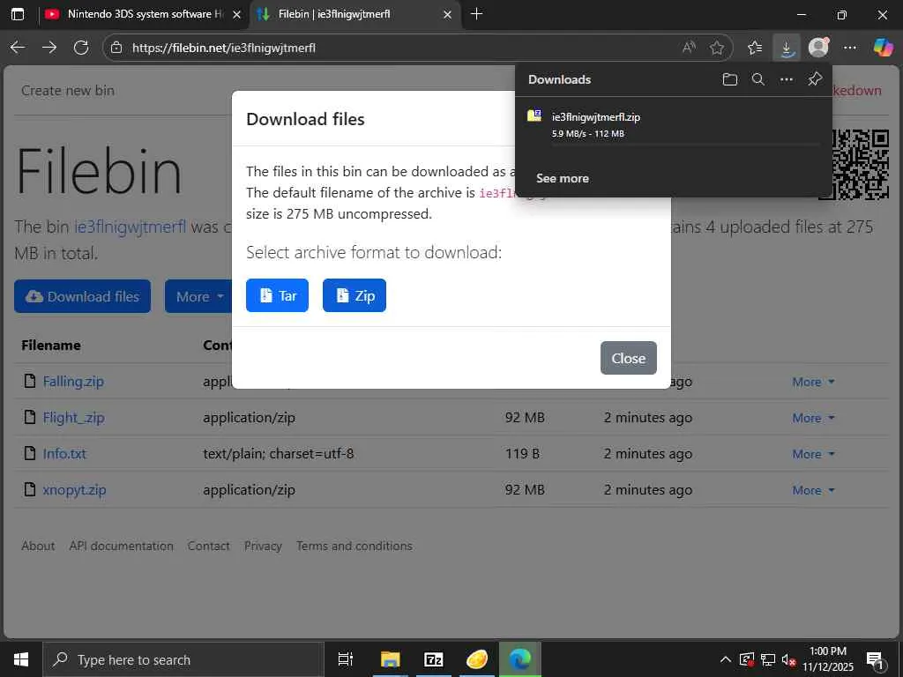Click the Read aloud icon in address bar
Screen dimensions: 903x677
[x=689, y=48]
